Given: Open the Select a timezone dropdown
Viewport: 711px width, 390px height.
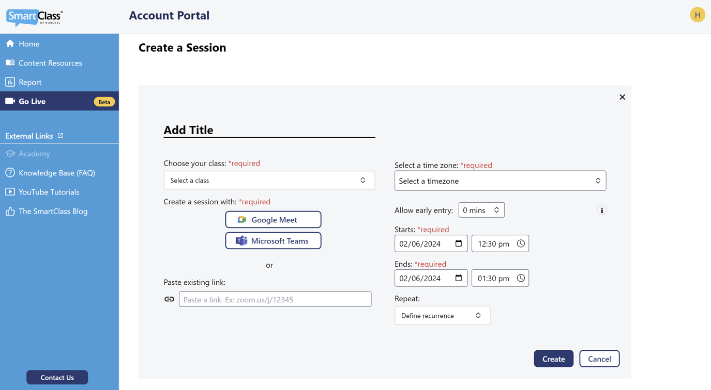Looking at the screenshot, I should point(500,181).
